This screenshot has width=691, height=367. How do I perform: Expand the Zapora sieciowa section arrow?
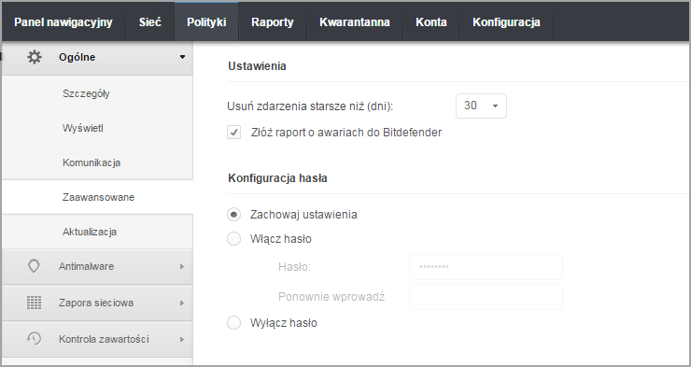pos(182,303)
